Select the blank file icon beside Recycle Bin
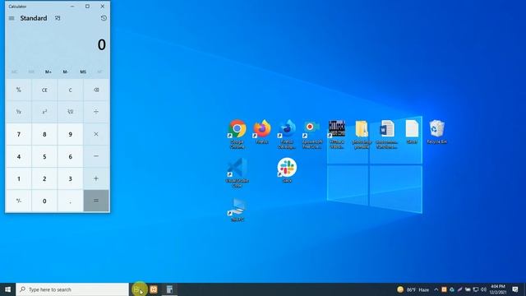Screen dimensions: 526x296 412,132
